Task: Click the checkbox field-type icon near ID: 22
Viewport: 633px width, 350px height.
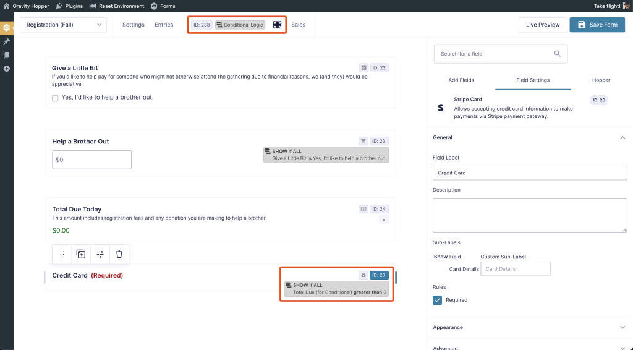Action: 363,68
